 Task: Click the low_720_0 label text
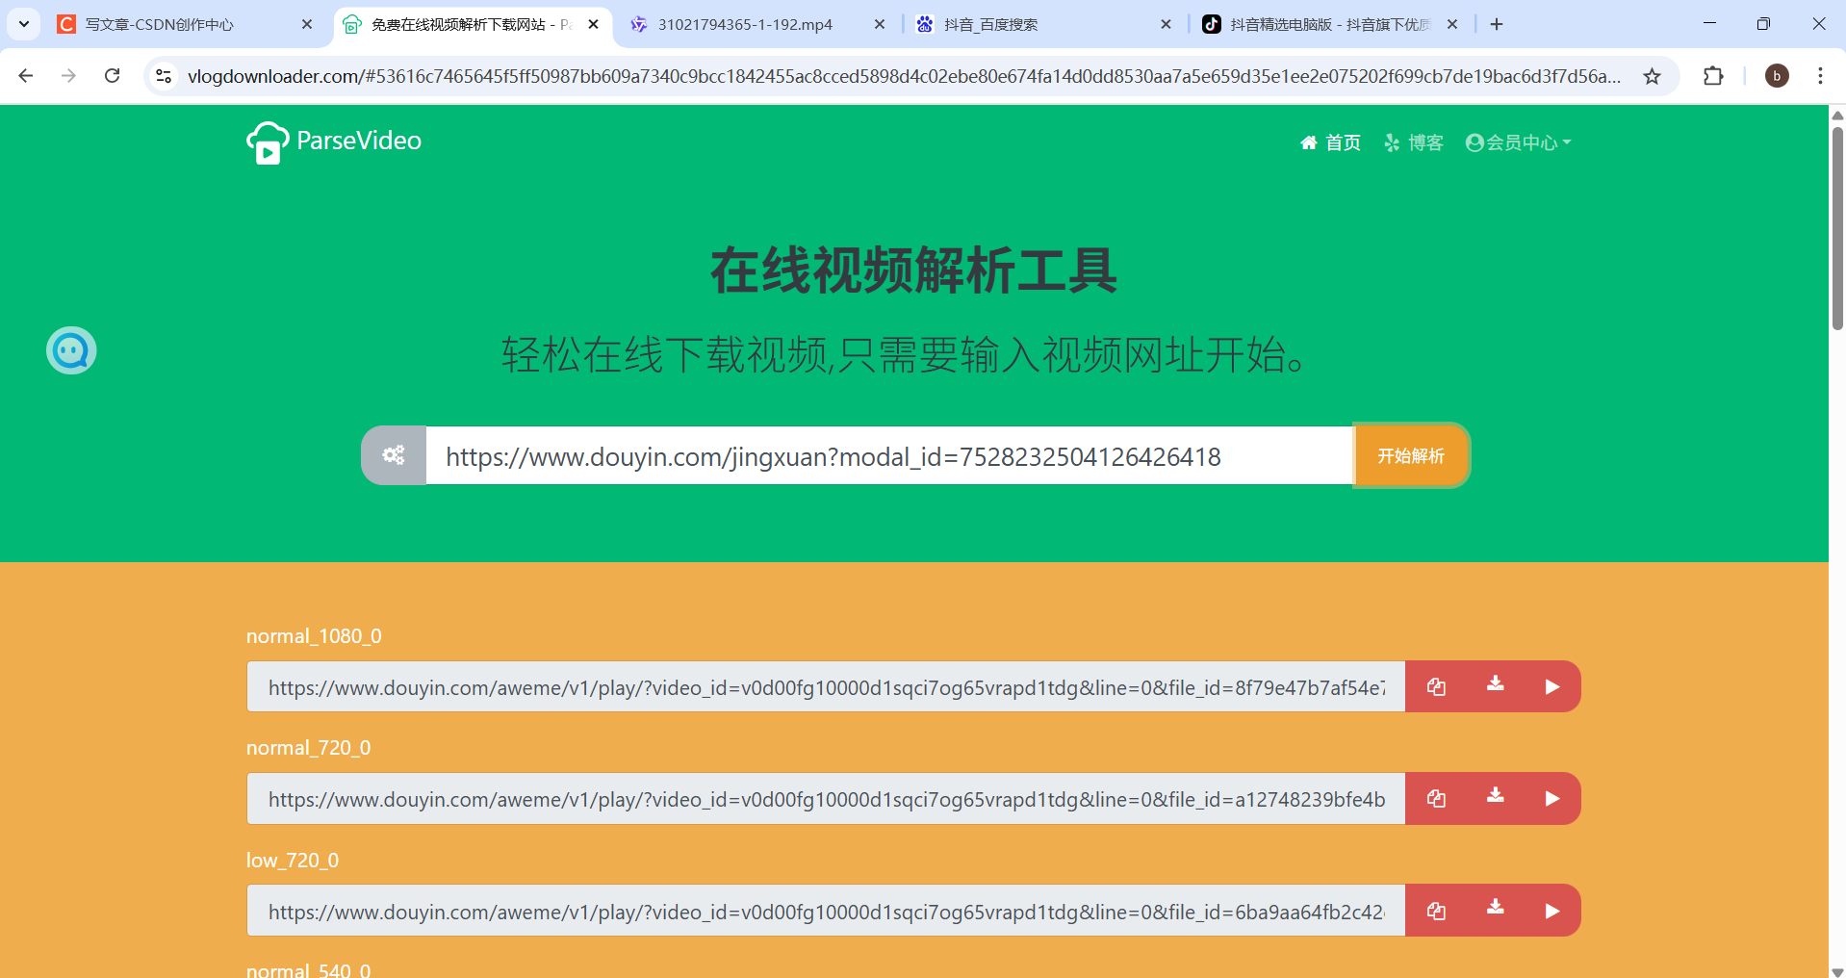point(293,860)
